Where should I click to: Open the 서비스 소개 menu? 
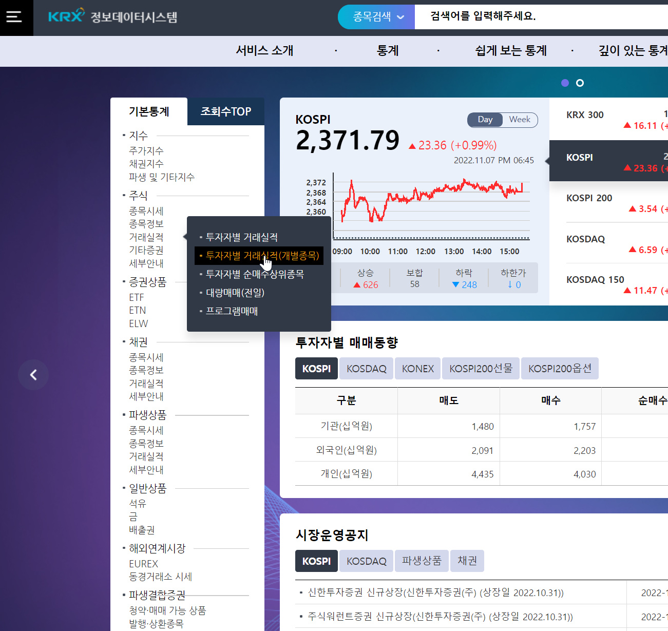click(x=264, y=51)
